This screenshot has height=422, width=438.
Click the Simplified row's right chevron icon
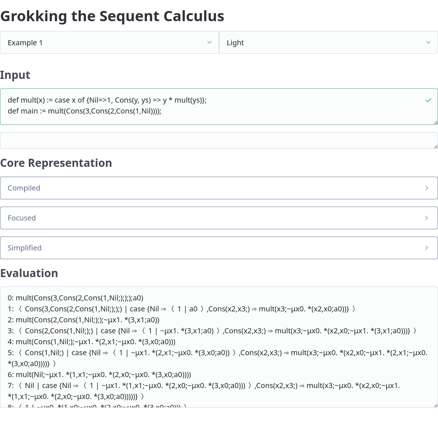[427, 248]
